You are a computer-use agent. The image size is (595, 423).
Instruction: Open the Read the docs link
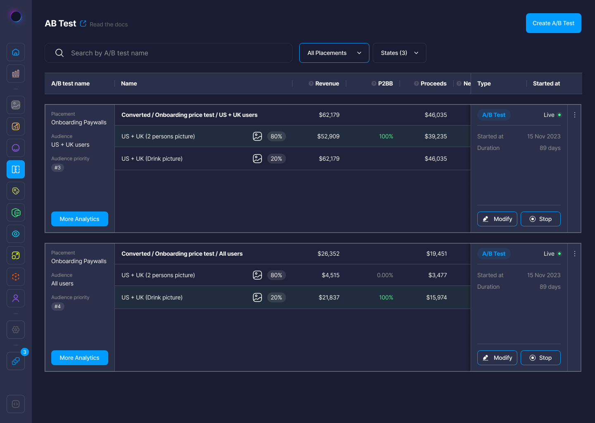[108, 24]
